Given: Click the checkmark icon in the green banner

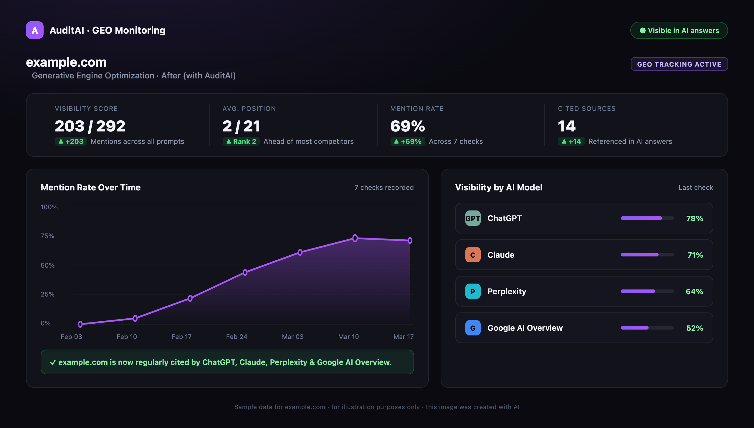Looking at the screenshot, I should tap(53, 362).
